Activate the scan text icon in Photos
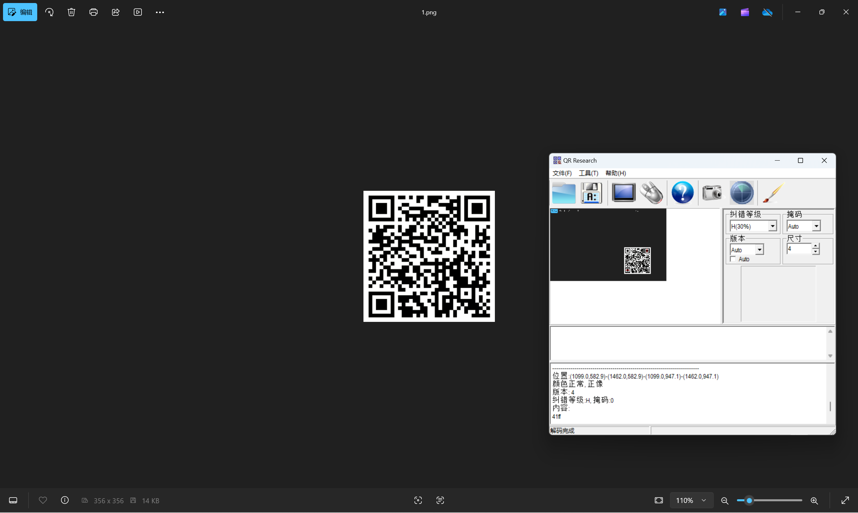The height and width of the screenshot is (513, 858). pyautogui.click(x=440, y=500)
